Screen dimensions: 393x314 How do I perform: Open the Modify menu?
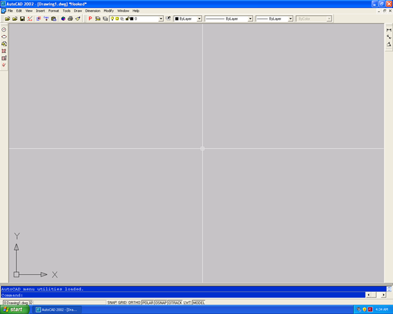pos(109,10)
